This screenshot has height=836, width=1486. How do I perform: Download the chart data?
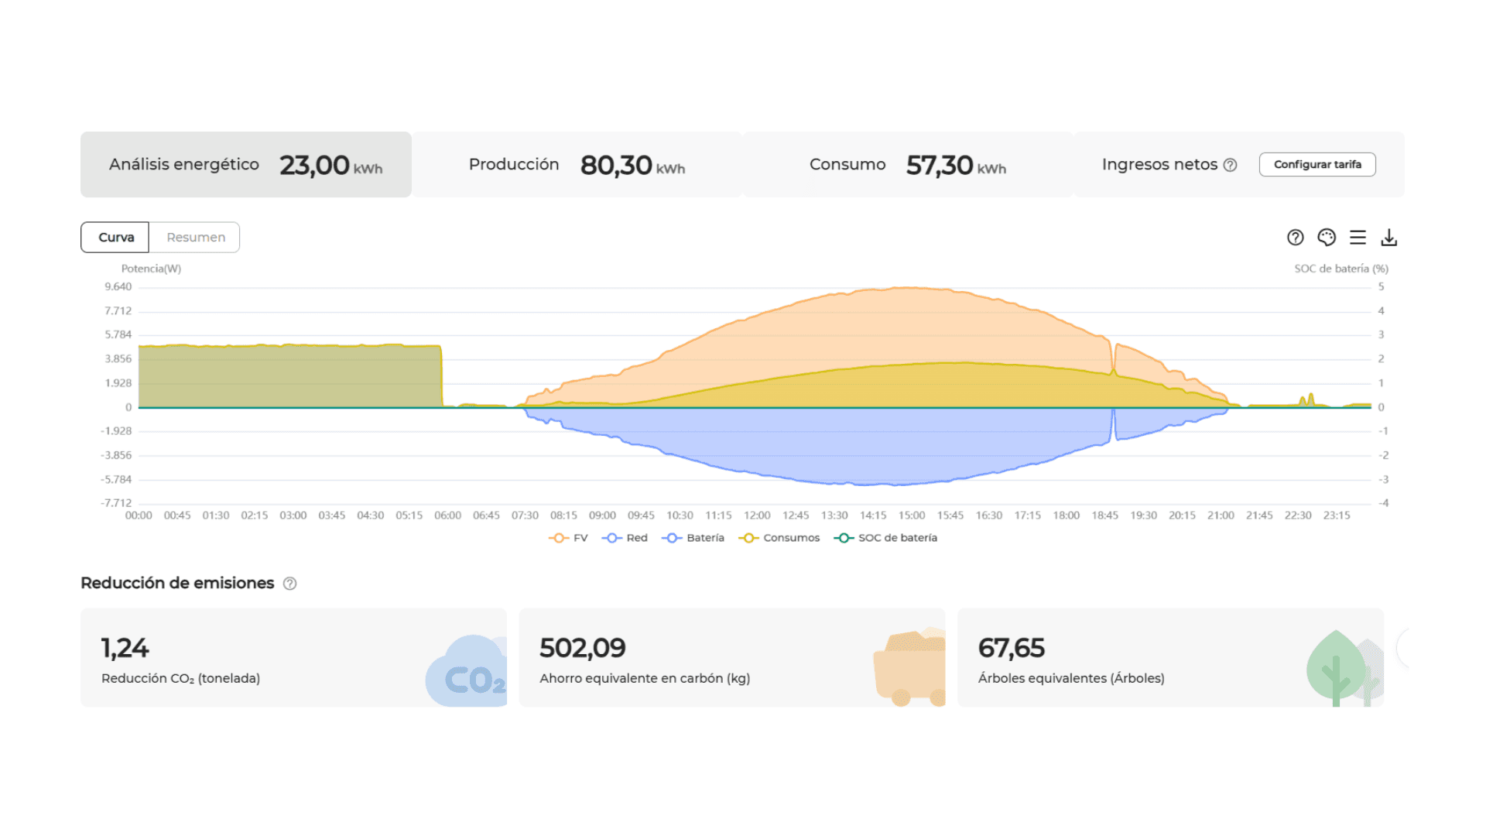pos(1389,238)
